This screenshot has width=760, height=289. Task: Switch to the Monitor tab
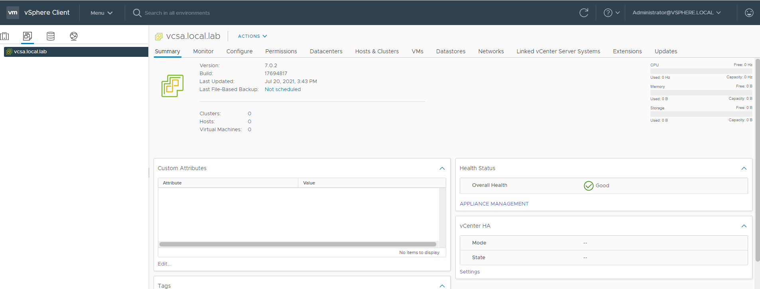pos(203,51)
